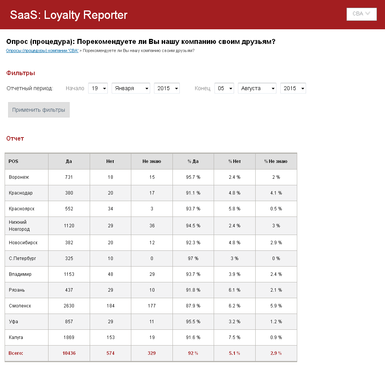Open start day dropdown showing 19
Screen dimensions: 385x376
pos(98,88)
